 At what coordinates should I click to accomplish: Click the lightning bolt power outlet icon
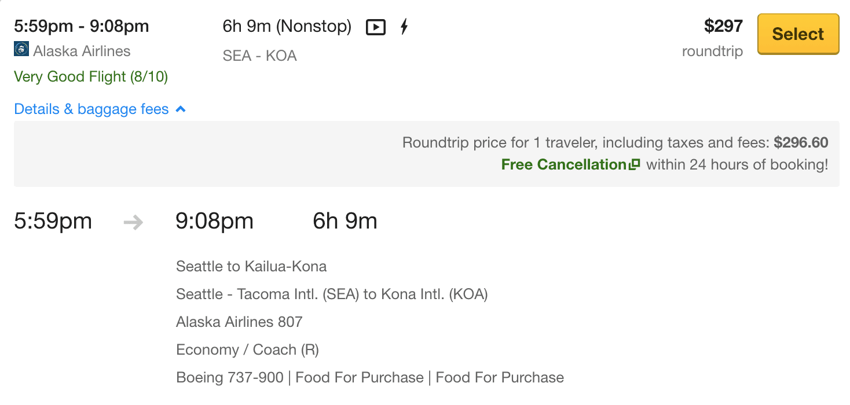point(404,27)
